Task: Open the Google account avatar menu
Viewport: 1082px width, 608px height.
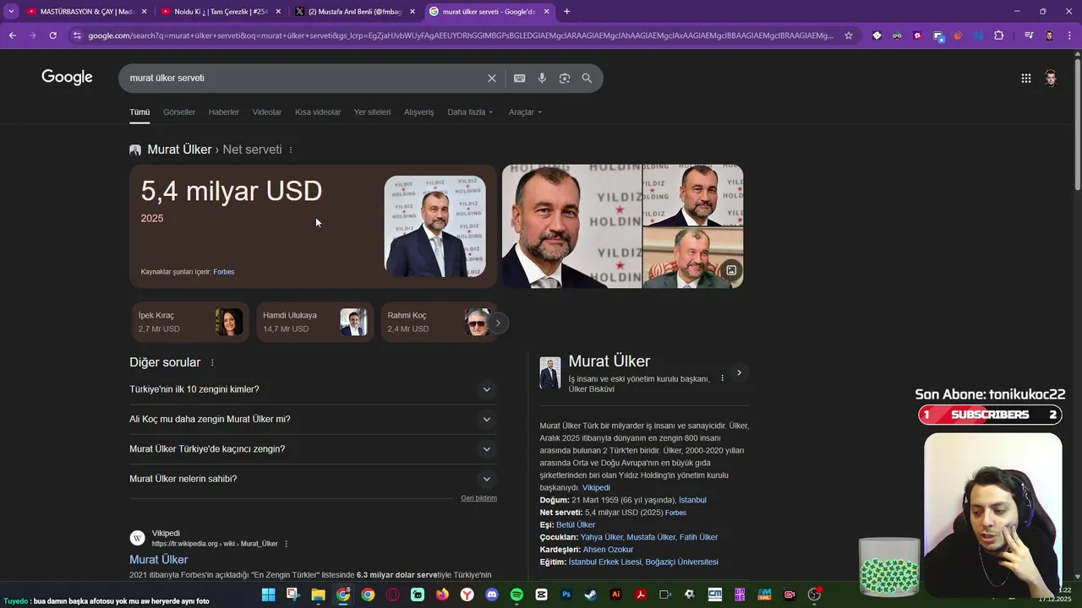Action: [x=1050, y=78]
